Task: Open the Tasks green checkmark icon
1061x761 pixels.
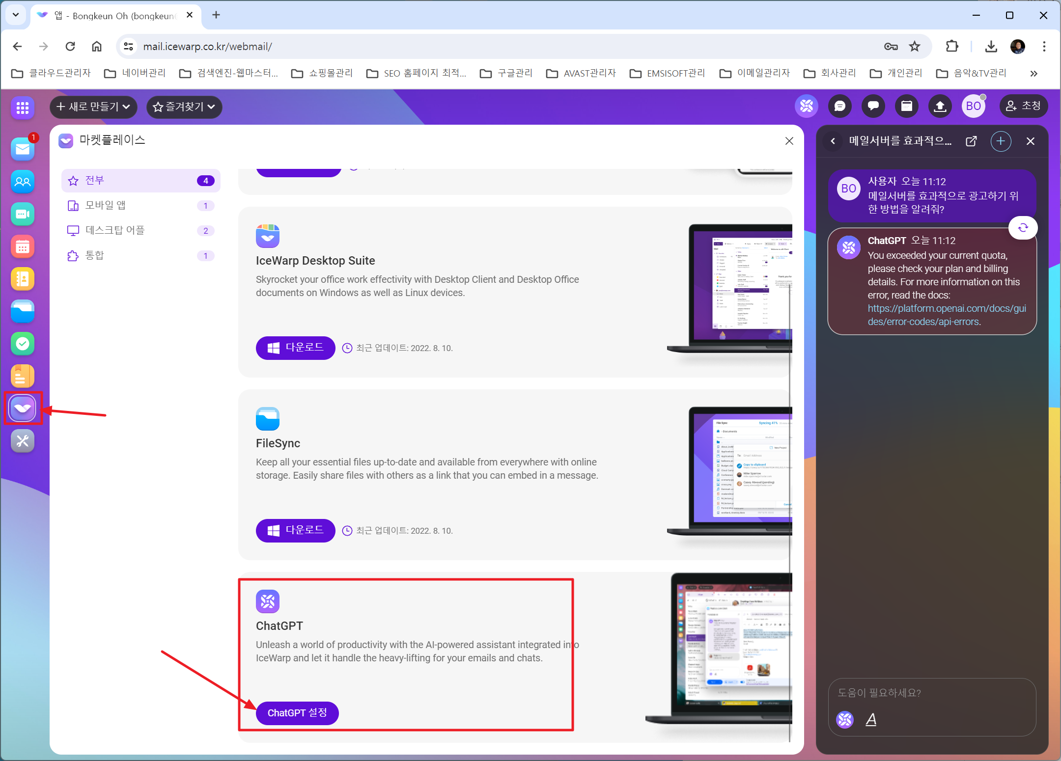Action: coord(23,344)
